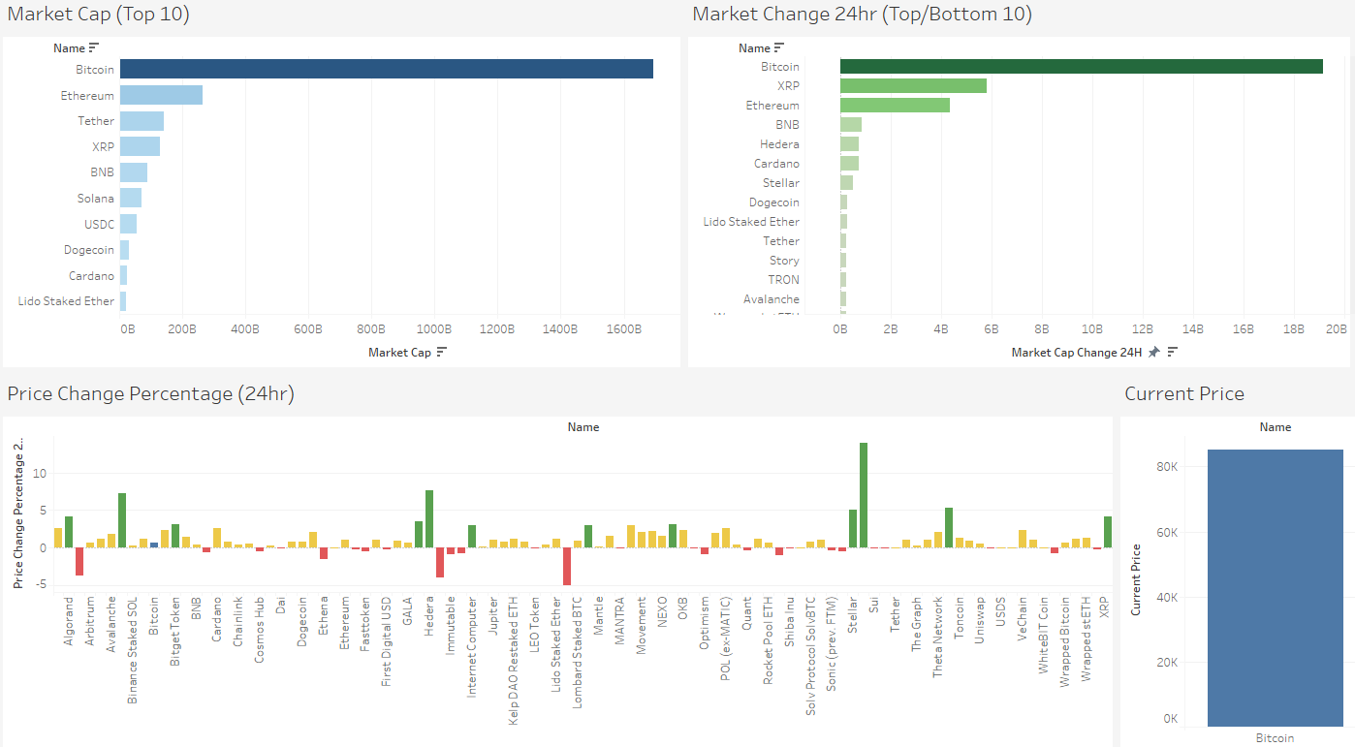This screenshot has height=747, width=1355.
Task: Click the sort icon beside Name in Market Cap chart
Action: (95, 47)
